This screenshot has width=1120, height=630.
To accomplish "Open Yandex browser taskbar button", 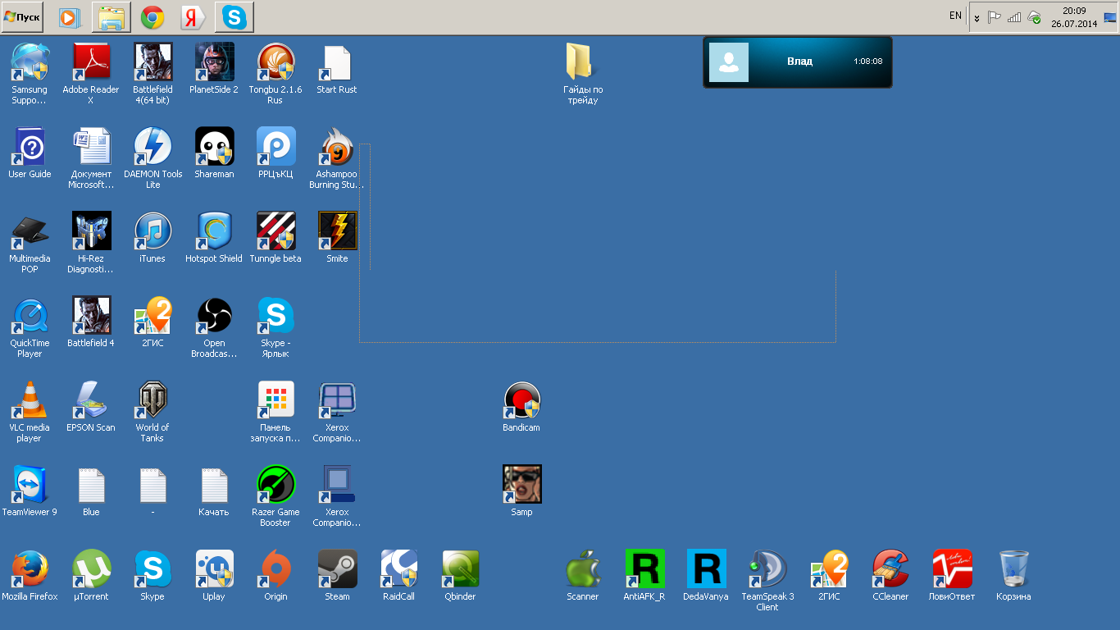I will point(193,16).
